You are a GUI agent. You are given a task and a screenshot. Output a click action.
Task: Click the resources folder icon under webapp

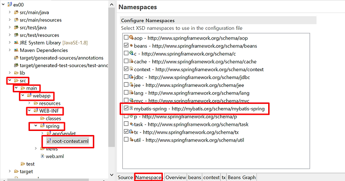35,103
